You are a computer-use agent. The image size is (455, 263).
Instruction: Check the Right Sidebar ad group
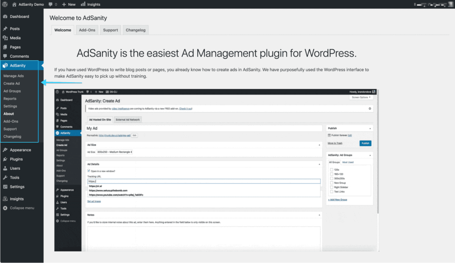[x=331, y=187]
